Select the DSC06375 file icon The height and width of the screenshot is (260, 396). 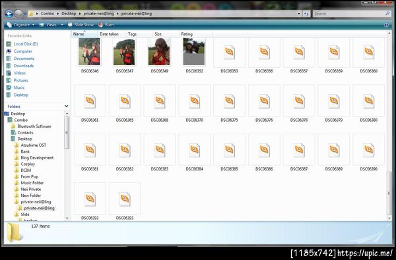pyautogui.click(x=229, y=101)
